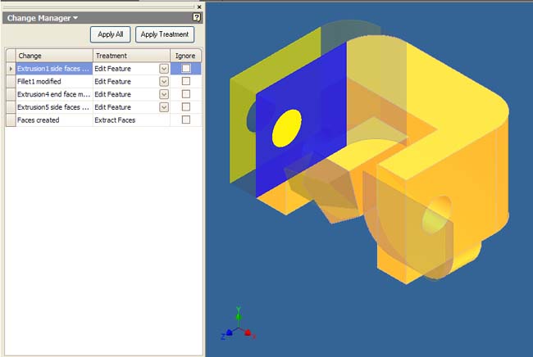Screen dimensions: 533x357
Task: Click the yellow circular hole on blue face
Action: [x=287, y=129]
